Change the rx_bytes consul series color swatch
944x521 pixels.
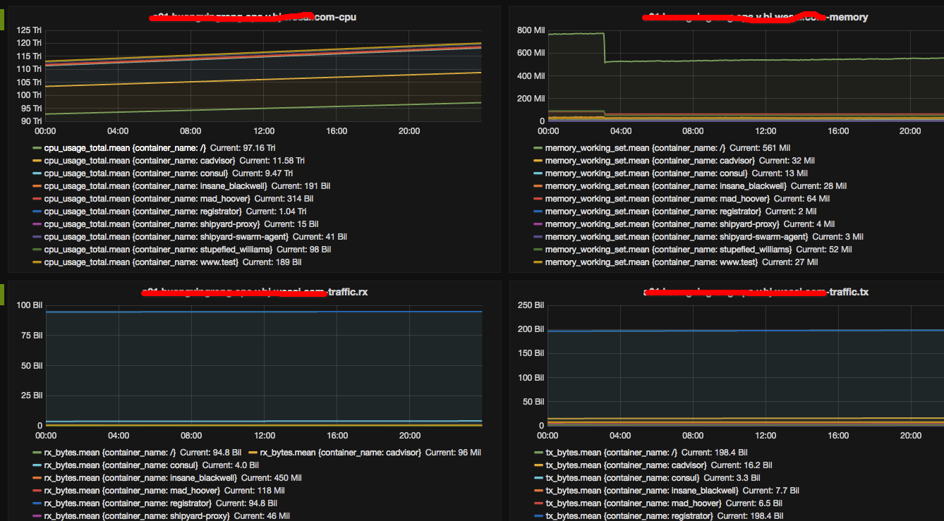pos(37,465)
